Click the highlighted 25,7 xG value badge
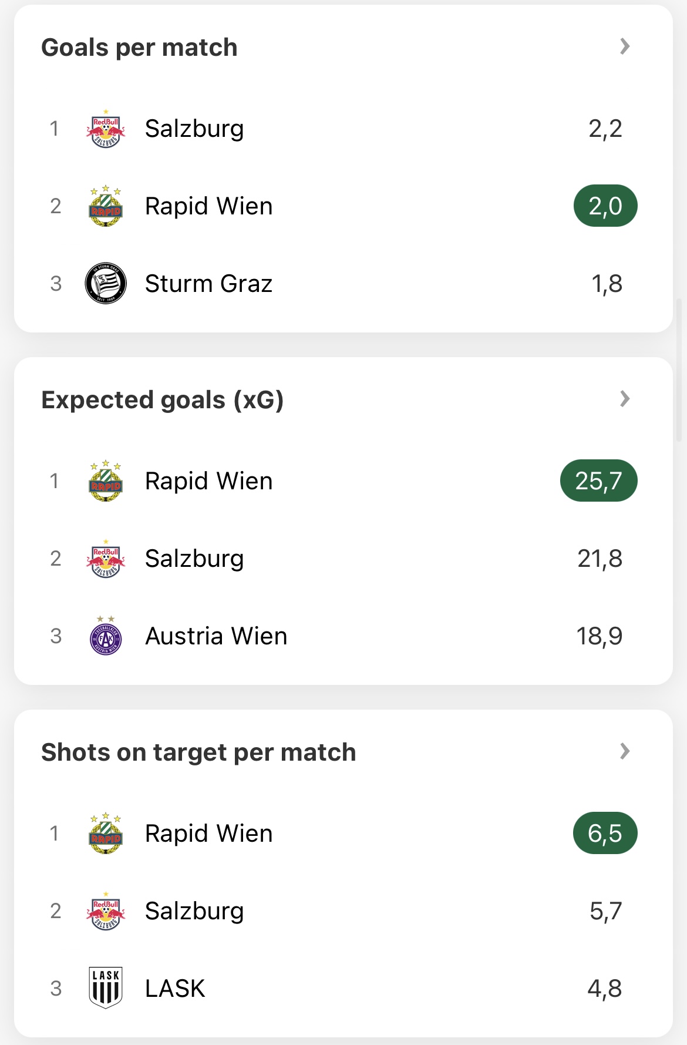Viewport: 687px width, 1045px height. pos(598,481)
